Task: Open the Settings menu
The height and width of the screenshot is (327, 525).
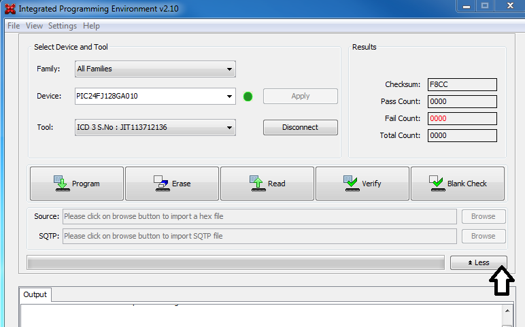Action: [63, 26]
